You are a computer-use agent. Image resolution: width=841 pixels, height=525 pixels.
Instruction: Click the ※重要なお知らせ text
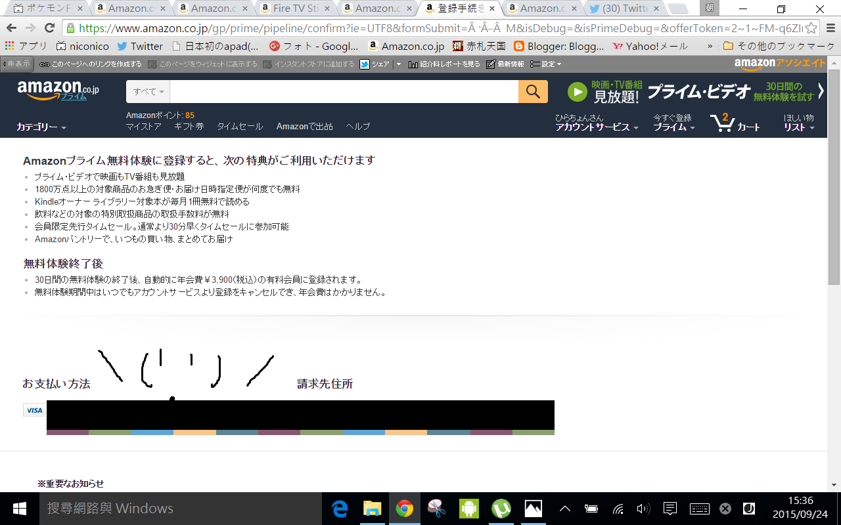tap(70, 484)
